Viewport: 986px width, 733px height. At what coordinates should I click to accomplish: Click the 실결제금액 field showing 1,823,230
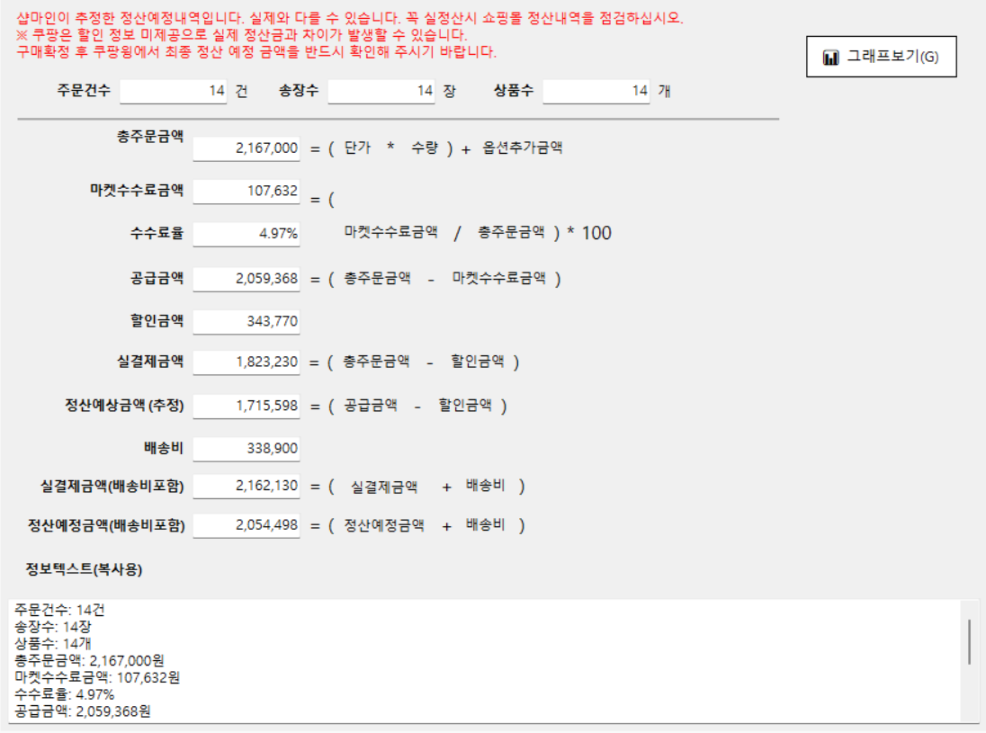click(x=246, y=362)
